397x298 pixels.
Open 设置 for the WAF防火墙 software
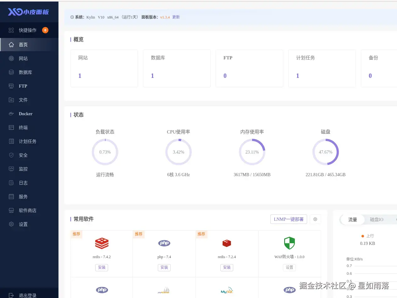click(x=289, y=268)
